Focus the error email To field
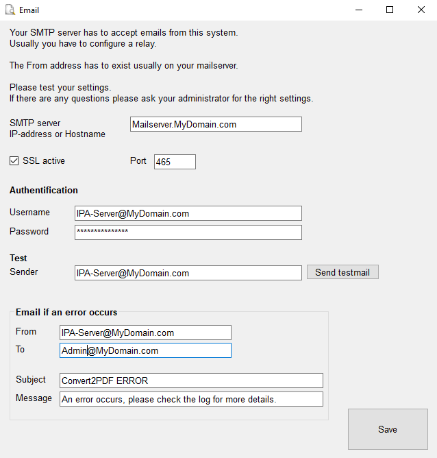 pos(145,350)
